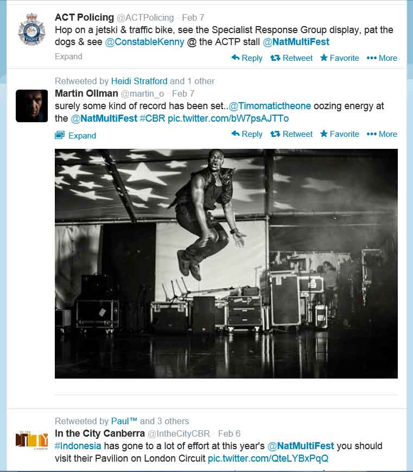Open Heidi Stratford's profile link

[139, 81]
